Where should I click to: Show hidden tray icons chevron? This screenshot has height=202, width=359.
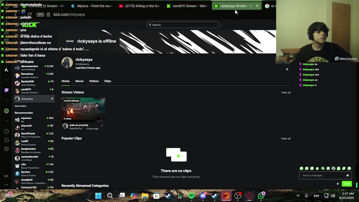(x=298, y=196)
